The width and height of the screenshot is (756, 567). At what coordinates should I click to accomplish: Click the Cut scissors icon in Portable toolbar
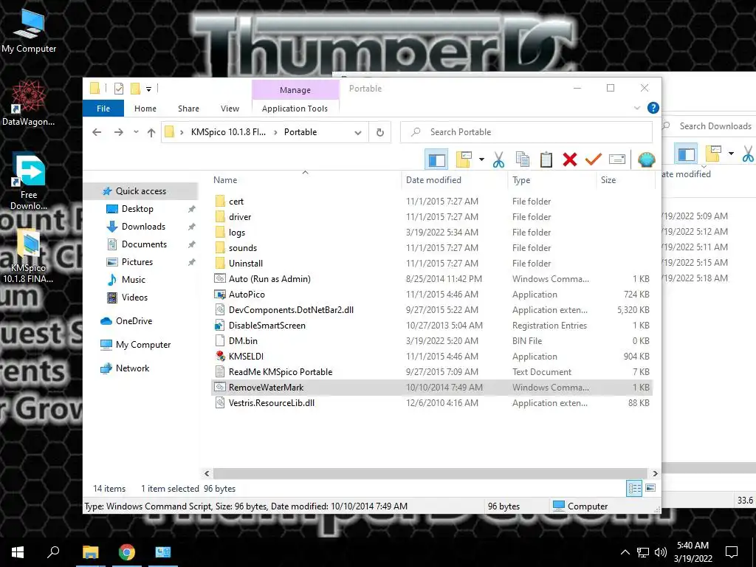point(498,159)
